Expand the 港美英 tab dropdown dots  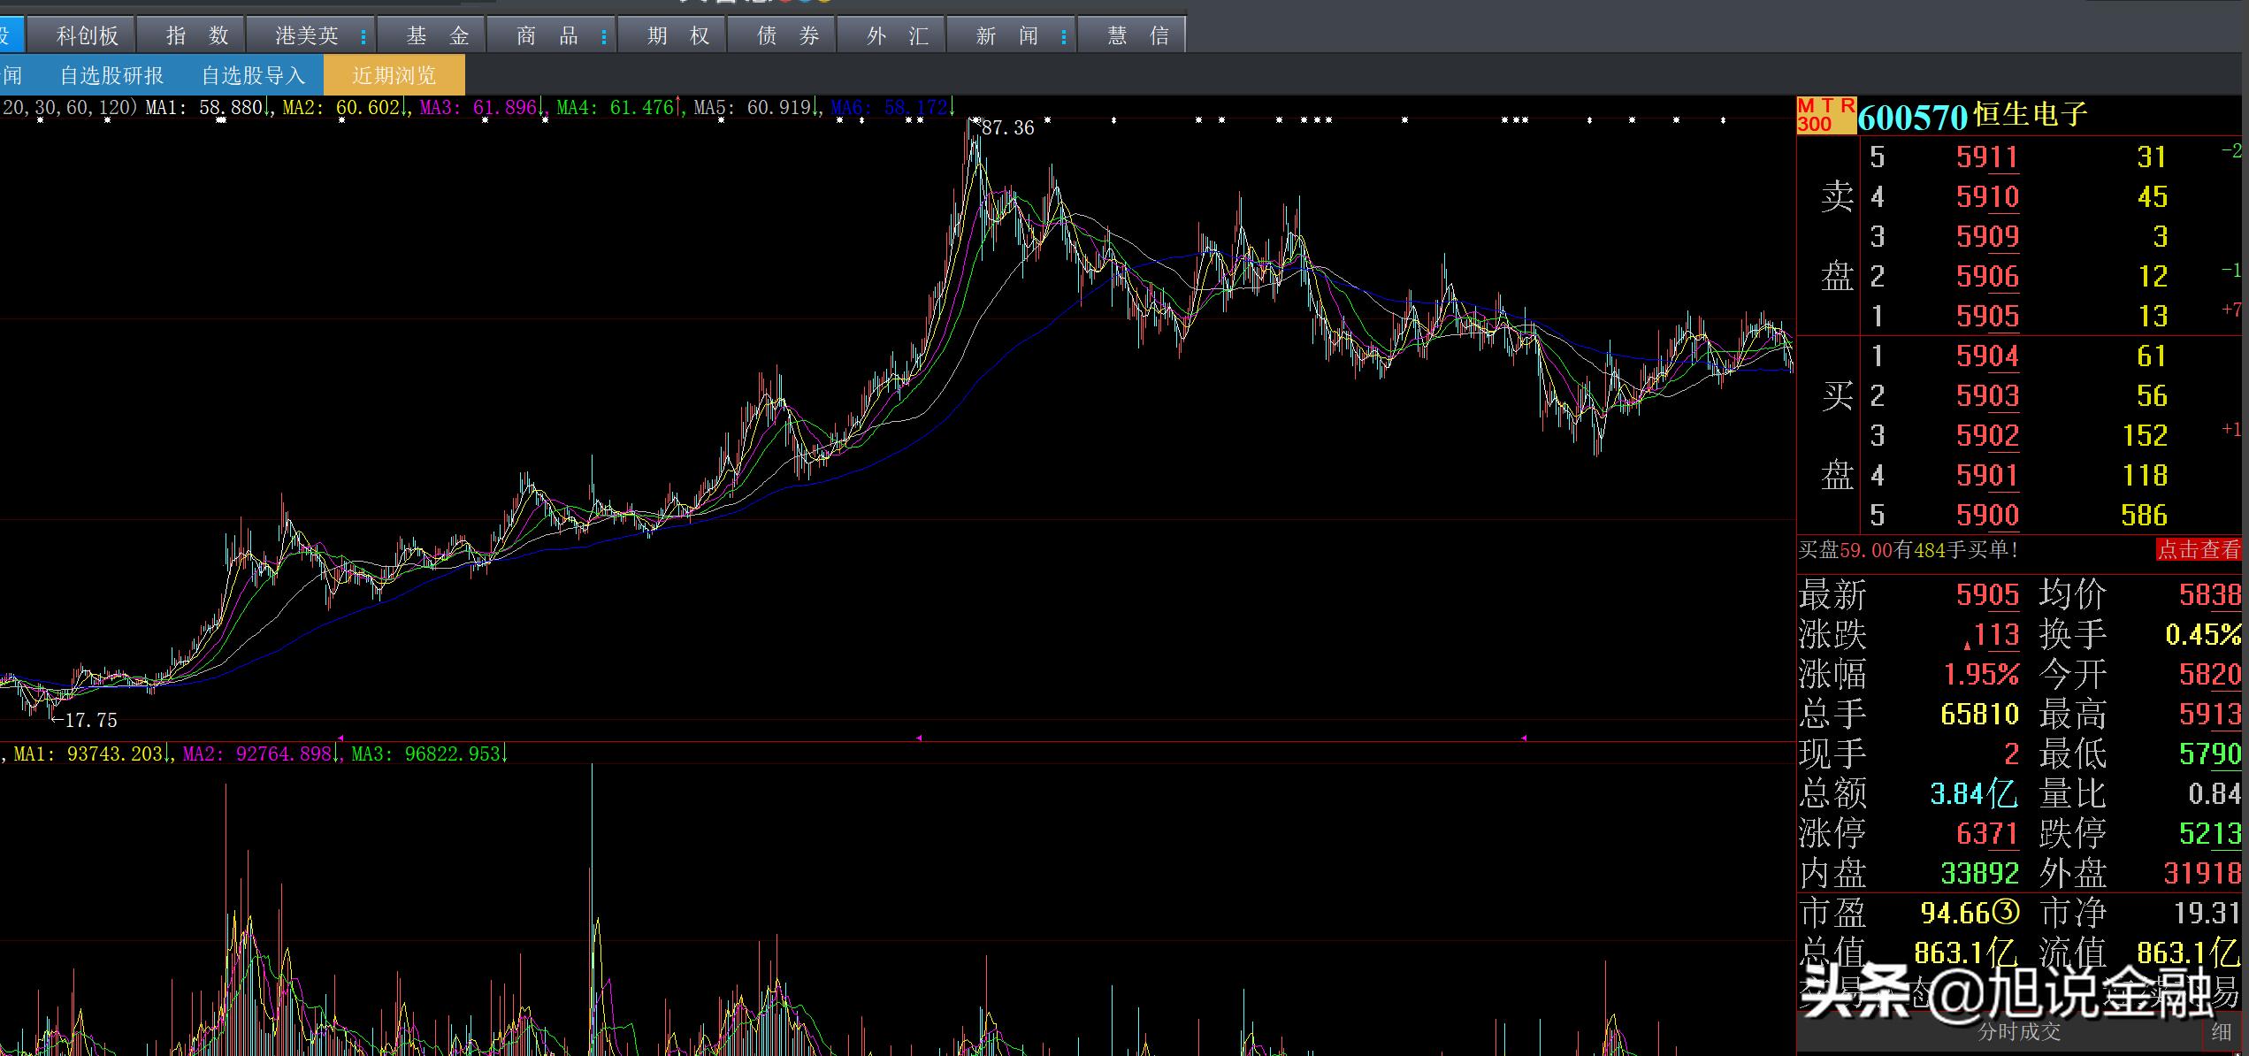coord(363,37)
